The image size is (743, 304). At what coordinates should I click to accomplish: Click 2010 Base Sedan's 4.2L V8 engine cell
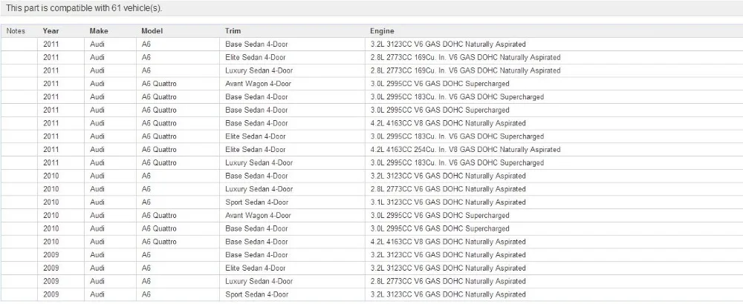448,242
